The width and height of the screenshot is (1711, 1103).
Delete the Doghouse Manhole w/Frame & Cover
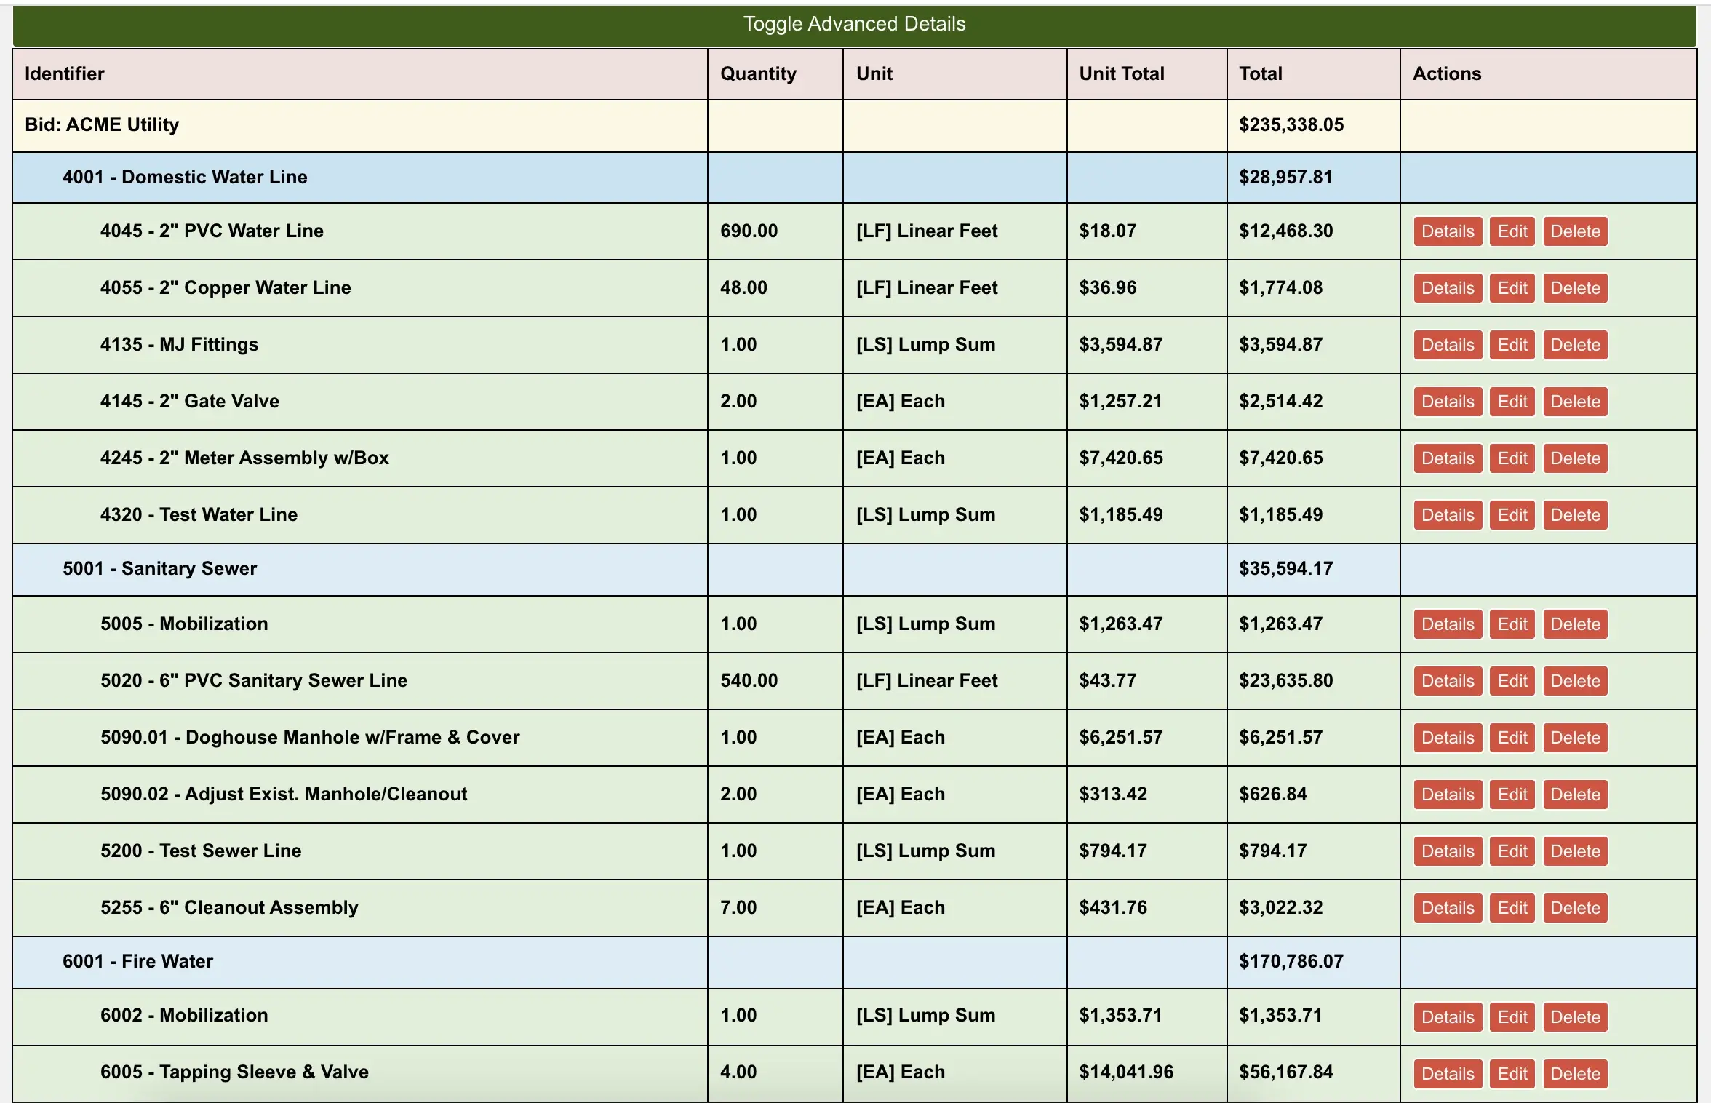1575,738
